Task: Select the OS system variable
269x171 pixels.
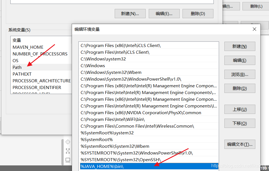Action: point(41,60)
